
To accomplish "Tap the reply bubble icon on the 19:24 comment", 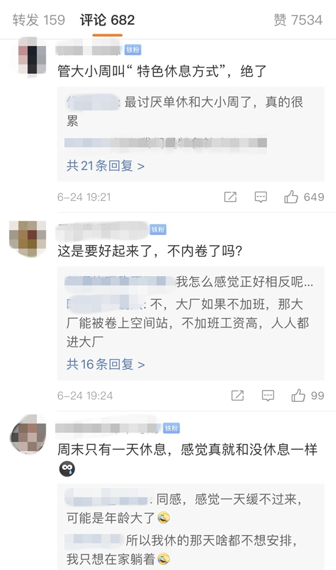I will [268, 395].
